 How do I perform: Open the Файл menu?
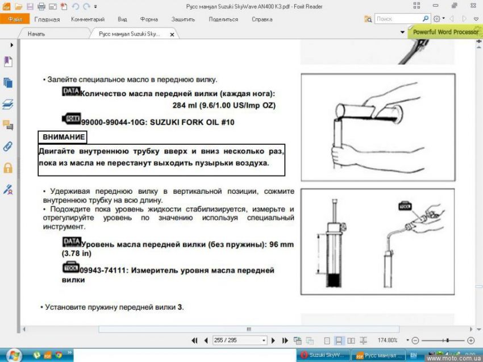pyautogui.click(x=15, y=19)
